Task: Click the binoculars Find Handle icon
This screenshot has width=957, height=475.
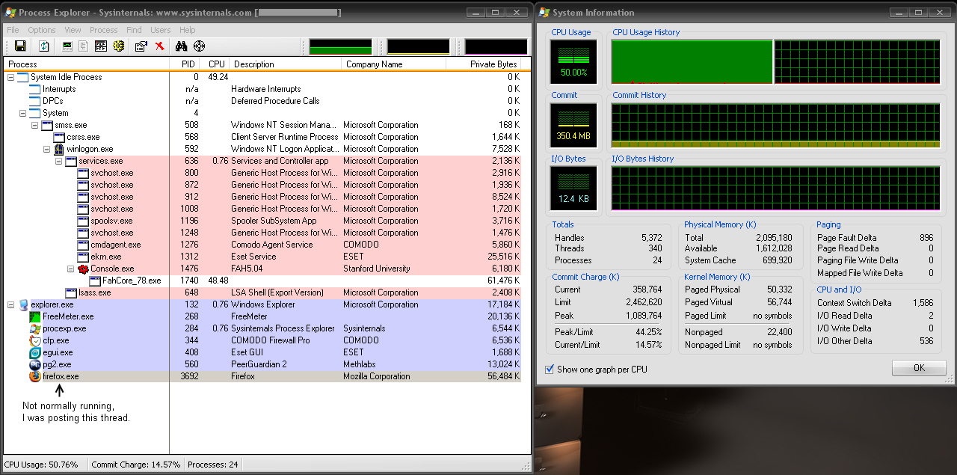Action: pos(181,46)
